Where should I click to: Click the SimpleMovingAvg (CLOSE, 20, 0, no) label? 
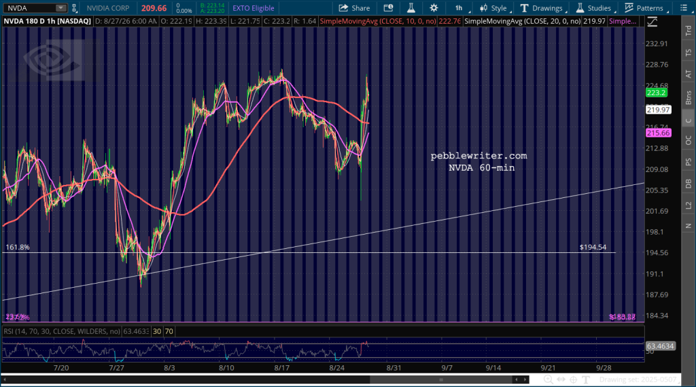coord(522,21)
